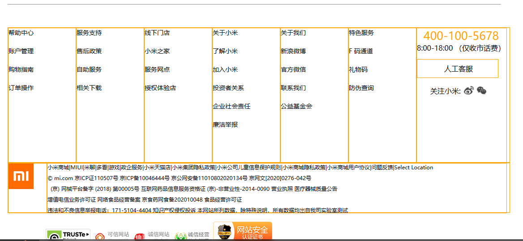Go to 自助服务

tap(89, 70)
